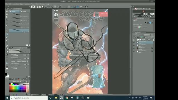Switch to the Pencil sub tool tab

[14, 11]
